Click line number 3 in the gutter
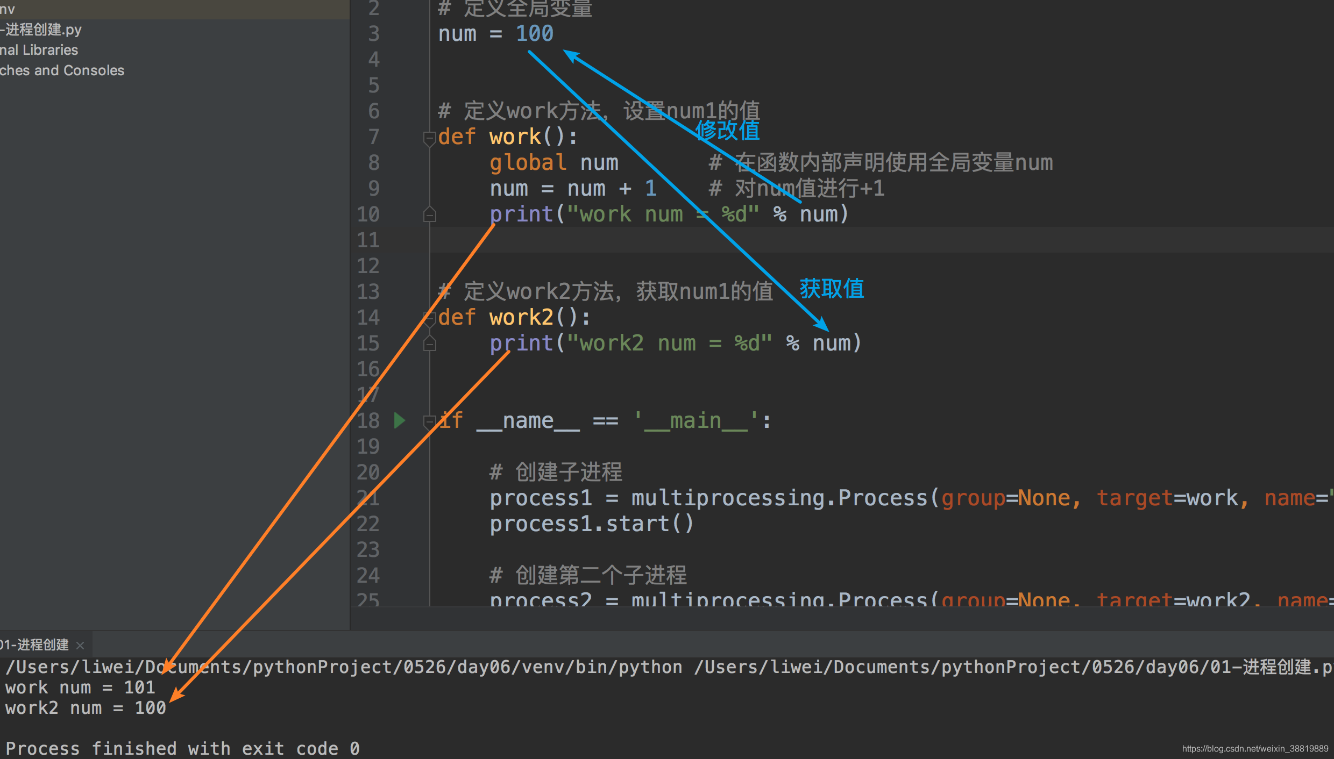The width and height of the screenshot is (1334, 759). pyautogui.click(x=373, y=33)
